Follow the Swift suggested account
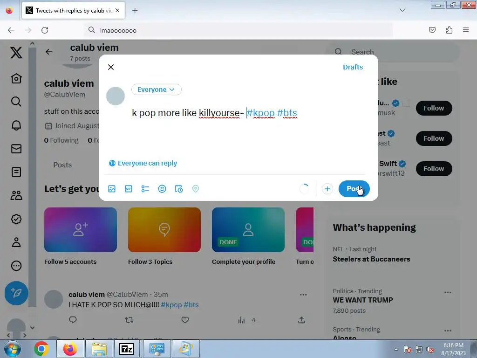 (x=434, y=169)
